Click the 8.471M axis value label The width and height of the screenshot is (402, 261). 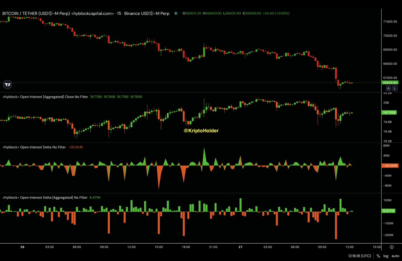coord(388,211)
